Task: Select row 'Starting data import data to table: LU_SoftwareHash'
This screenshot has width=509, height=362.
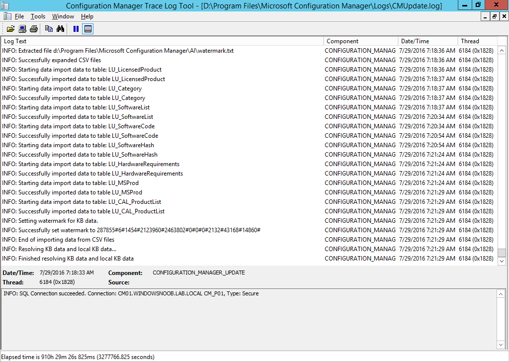Action: pos(249,145)
